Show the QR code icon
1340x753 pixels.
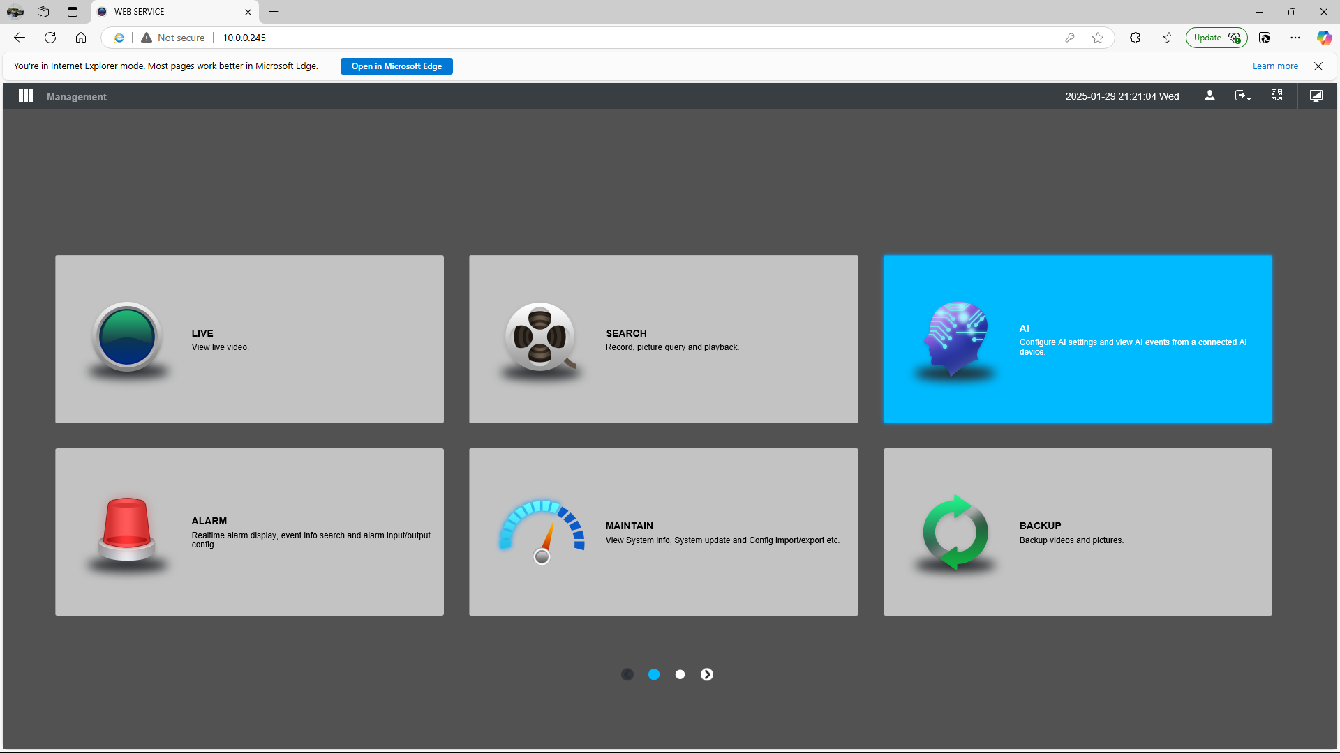[1276, 96]
